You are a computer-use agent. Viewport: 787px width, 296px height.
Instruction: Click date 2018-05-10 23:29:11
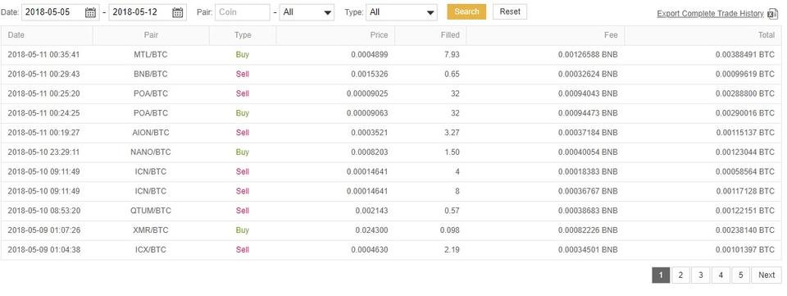click(43, 152)
